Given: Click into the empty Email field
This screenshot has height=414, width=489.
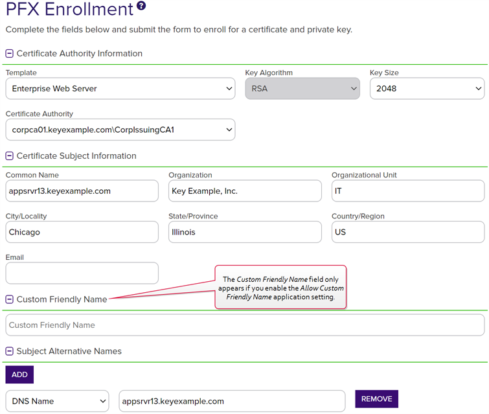Looking at the screenshot, I should (x=82, y=273).
